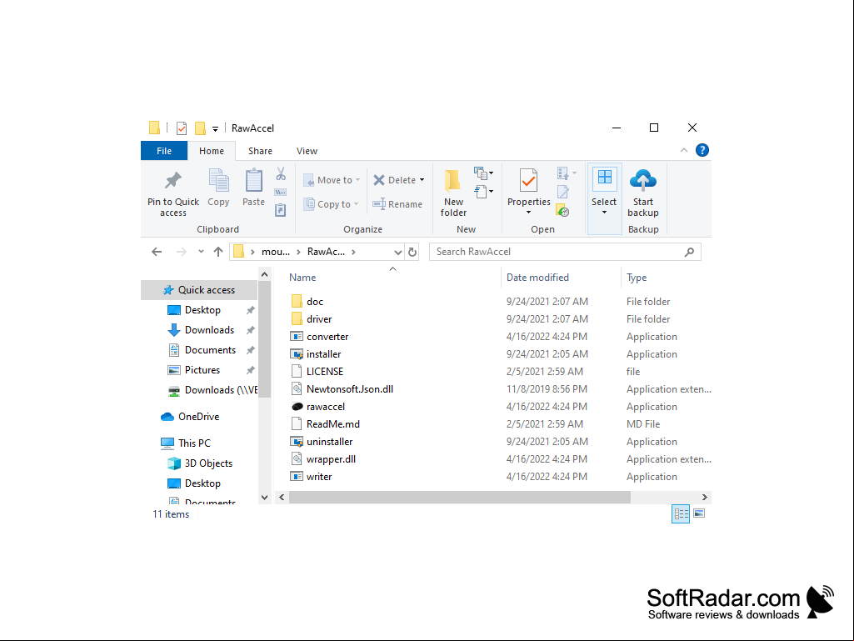Expand the Properties dropdown arrow
The width and height of the screenshot is (854, 641).
click(528, 213)
